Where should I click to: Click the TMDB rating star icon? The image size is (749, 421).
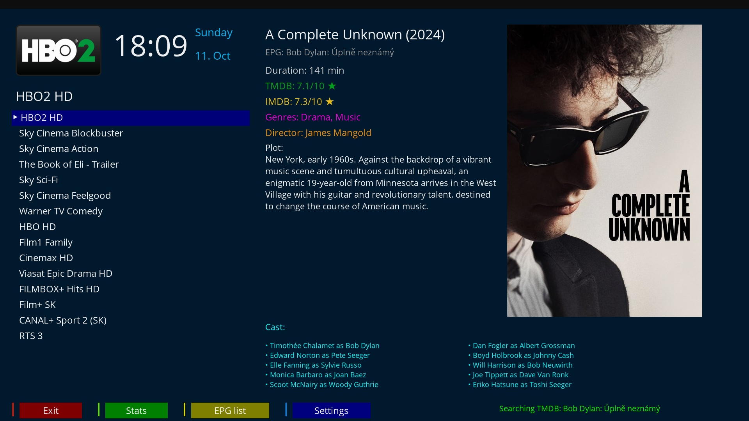pos(332,86)
